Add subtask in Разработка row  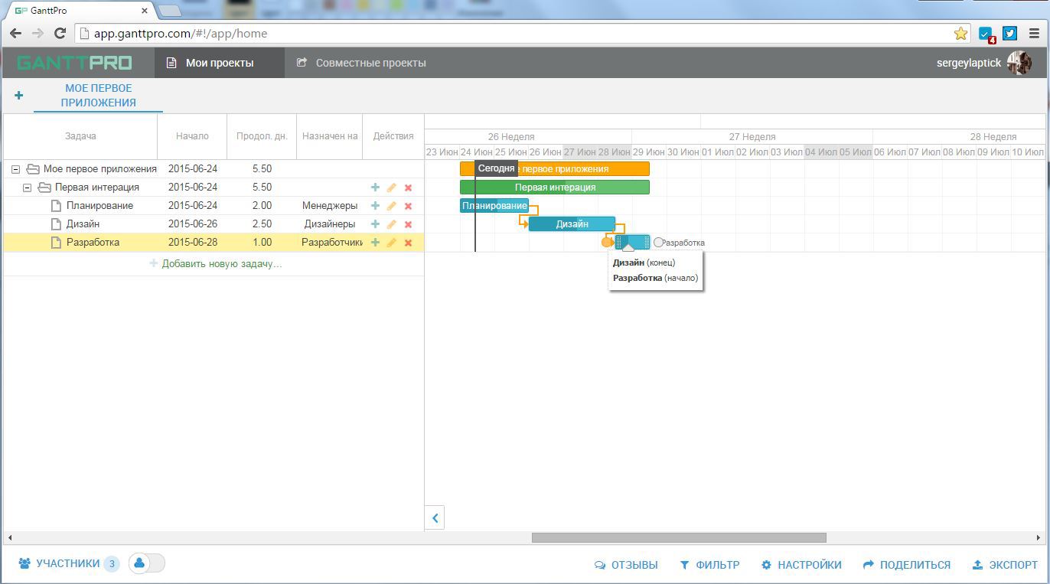click(x=375, y=243)
